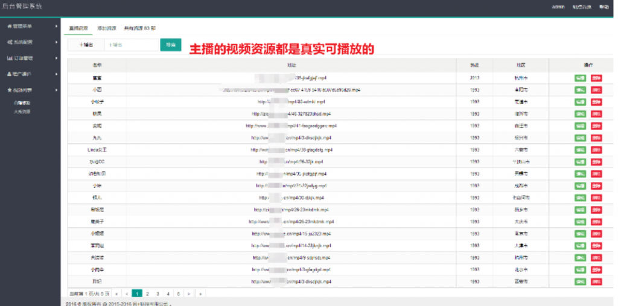Click the user icon in the sidebar
Viewport: 618px width, 306px height.
pyautogui.click(x=10, y=74)
